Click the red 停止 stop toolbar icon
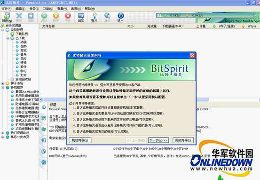The image size is (260, 180). coord(68,16)
